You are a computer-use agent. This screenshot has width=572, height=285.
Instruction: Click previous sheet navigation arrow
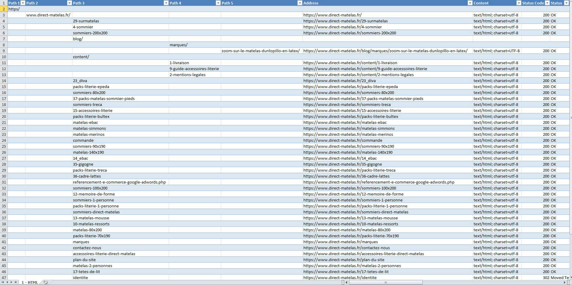pyautogui.click(x=7, y=282)
